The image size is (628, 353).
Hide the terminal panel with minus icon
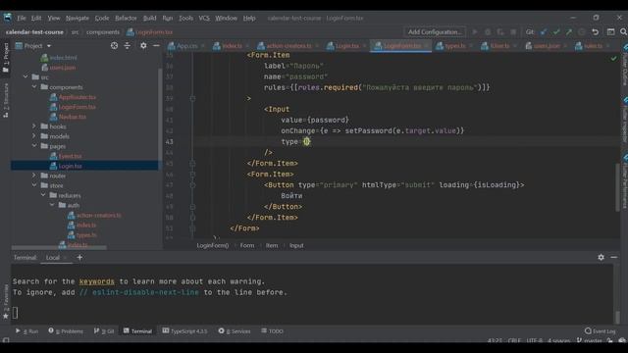click(614, 257)
